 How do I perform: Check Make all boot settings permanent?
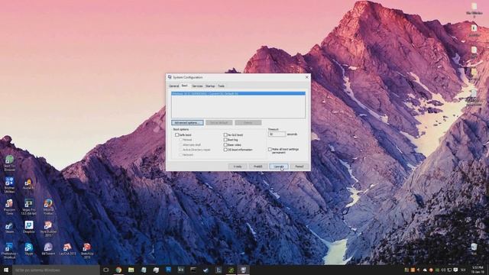(x=270, y=150)
